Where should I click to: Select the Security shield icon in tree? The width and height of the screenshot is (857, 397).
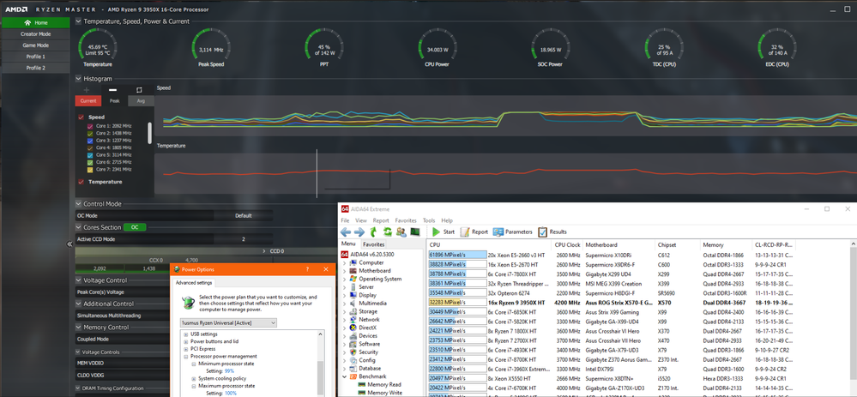point(353,352)
